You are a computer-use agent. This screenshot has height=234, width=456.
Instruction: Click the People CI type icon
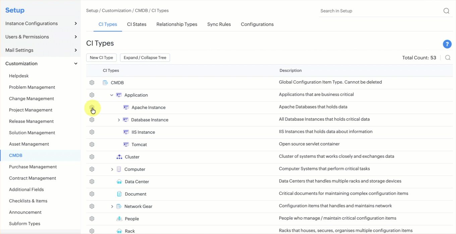click(x=119, y=219)
